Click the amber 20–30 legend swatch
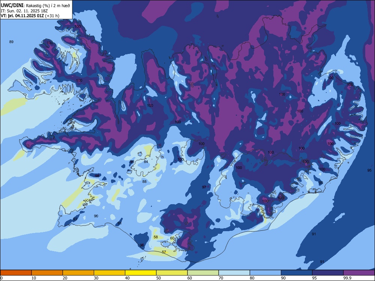Viewport: 375px width, 281px height. coord(78,273)
